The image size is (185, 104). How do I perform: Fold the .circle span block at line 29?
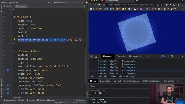(12, 17)
